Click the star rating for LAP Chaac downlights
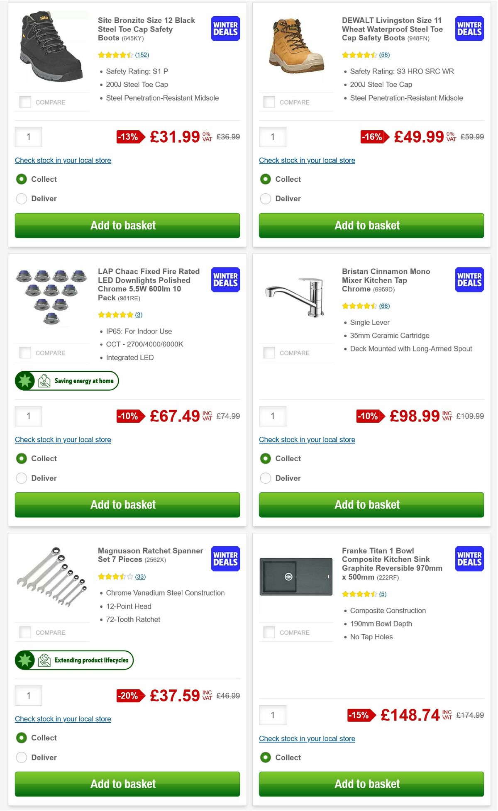Viewport: 498px width, 811px height. pyautogui.click(x=115, y=314)
